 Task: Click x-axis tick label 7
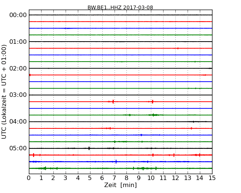pos(114,178)
